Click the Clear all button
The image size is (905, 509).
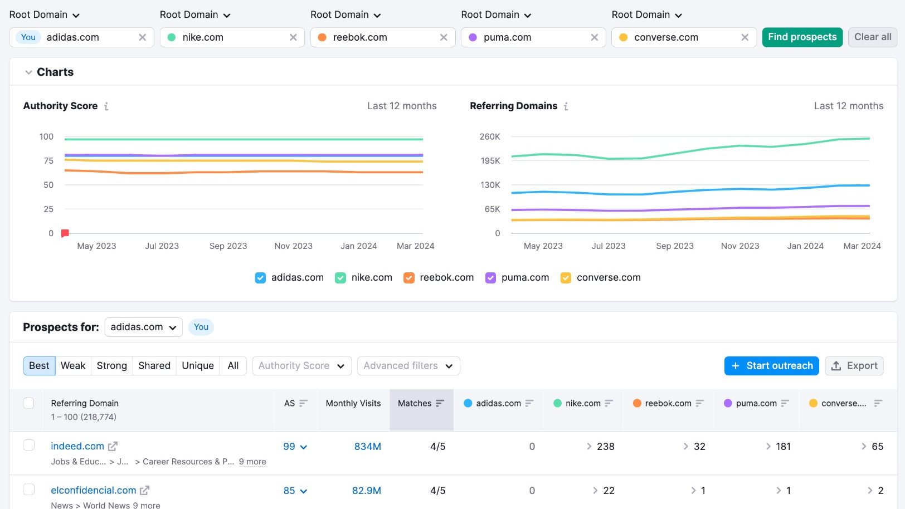tap(873, 37)
